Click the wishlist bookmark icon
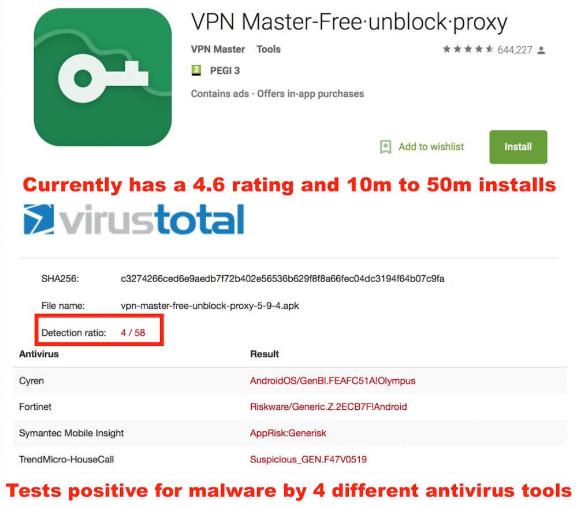The image size is (577, 507). [385, 147]
